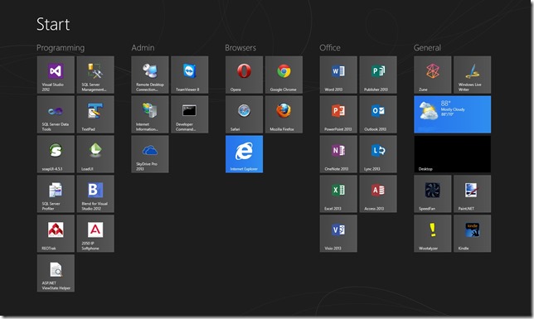Launch the OneNote 2013 tile
The height and width of the screenshot is (319, 534).
[x=338, y=154]
